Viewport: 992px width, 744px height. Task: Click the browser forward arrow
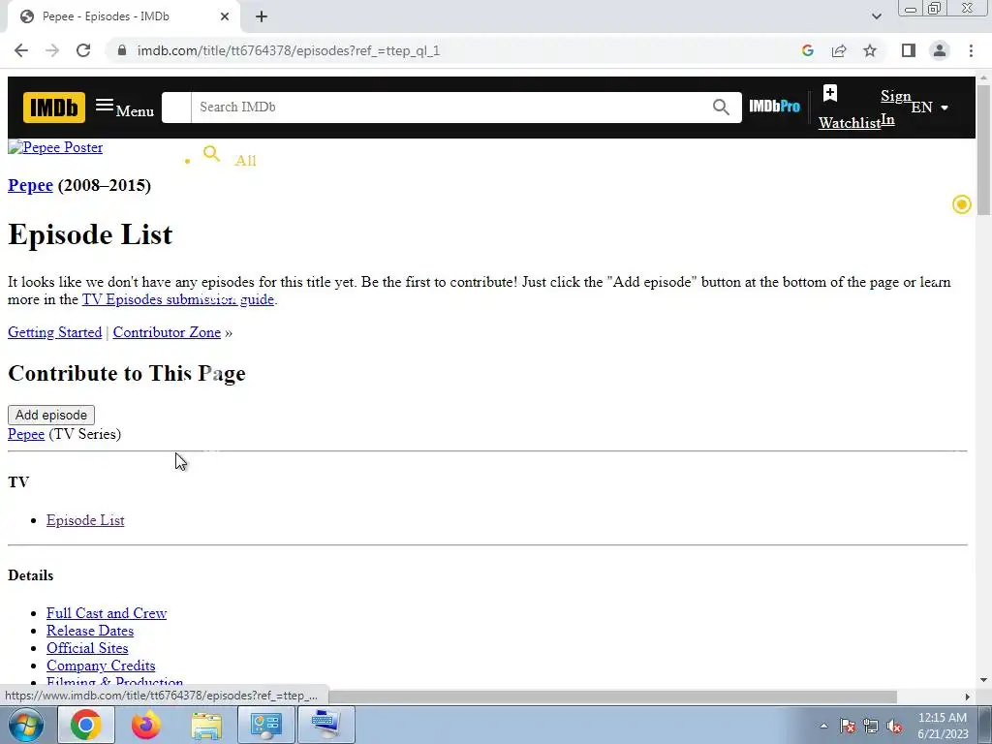(52, 50)
